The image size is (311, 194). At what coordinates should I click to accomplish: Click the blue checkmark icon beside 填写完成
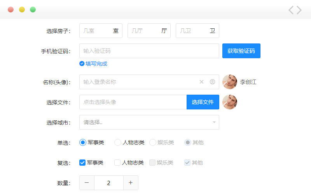tap(82, 64)
